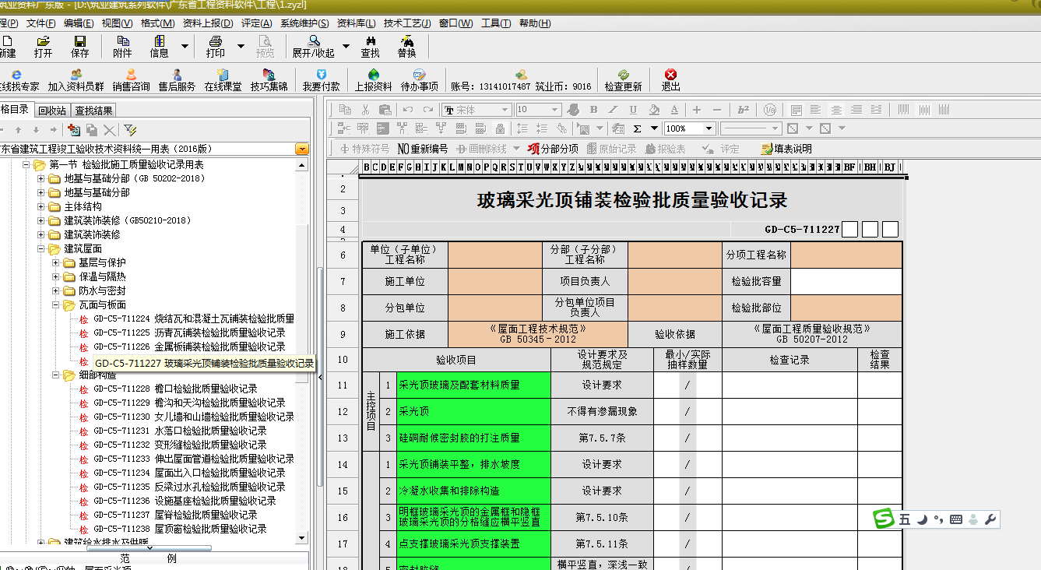Open the 100% zoom dropdown

pyautogui.click(x=709, y=128)
